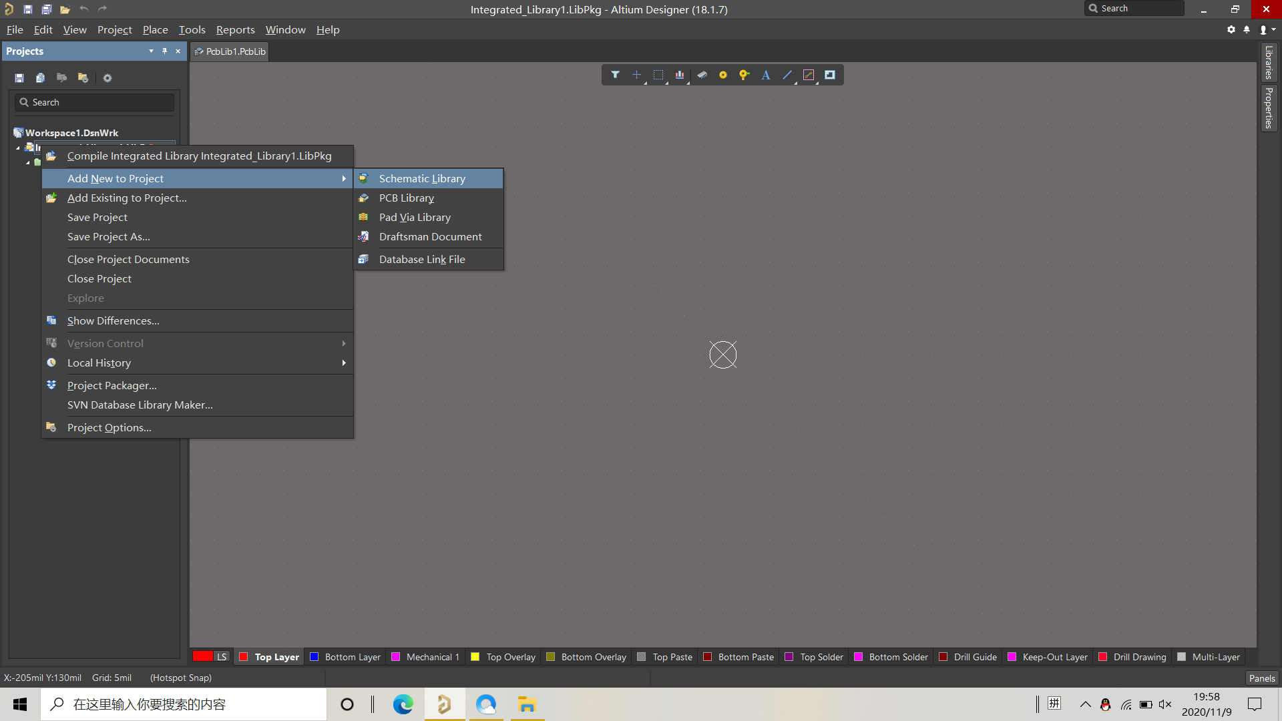
Task: Open Projects panel settings gear
Action: 108,78
